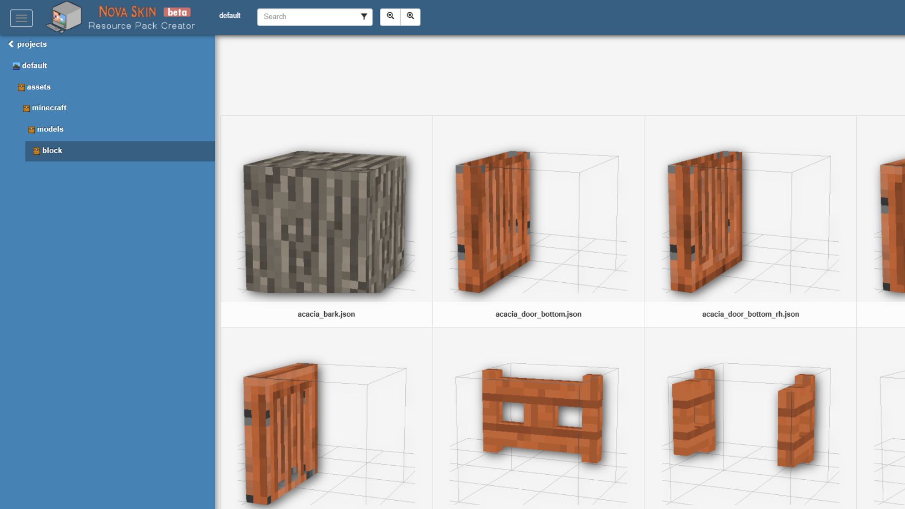Open the search filter funnel icon

click(364, 16)
